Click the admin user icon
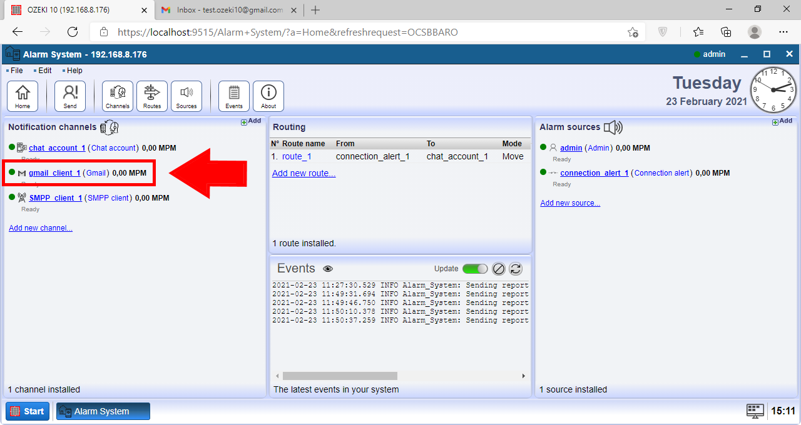Image resolution: width=801 pixels, height=425 pixels. [x=553, y=148]
